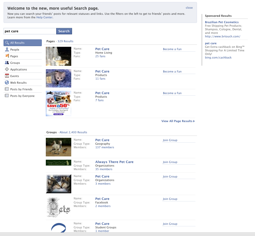Open the wolves group thumbnail image
Viewport: 255px width, 236px height.
59,184
